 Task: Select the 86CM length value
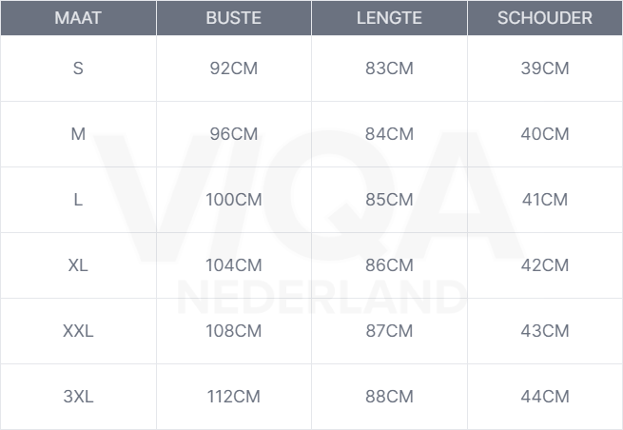click(389, 265)
